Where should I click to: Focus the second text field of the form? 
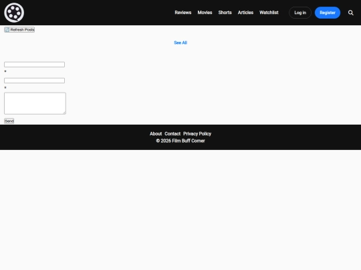point(34,81)
